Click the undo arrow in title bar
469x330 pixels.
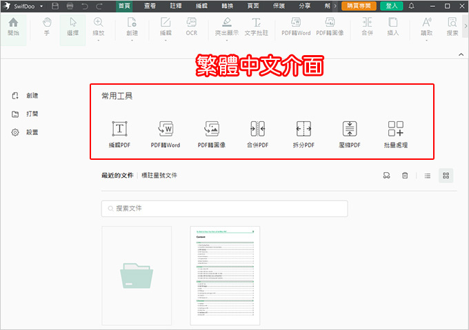[85, 6]
